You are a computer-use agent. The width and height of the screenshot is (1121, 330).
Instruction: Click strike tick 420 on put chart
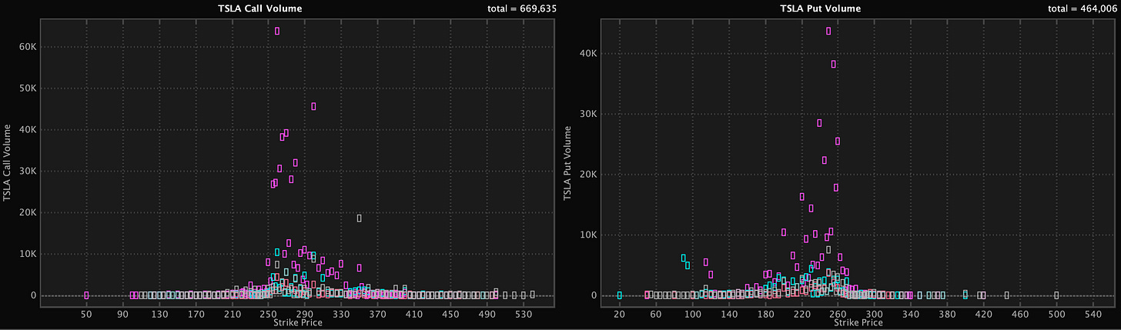point(984,315)
